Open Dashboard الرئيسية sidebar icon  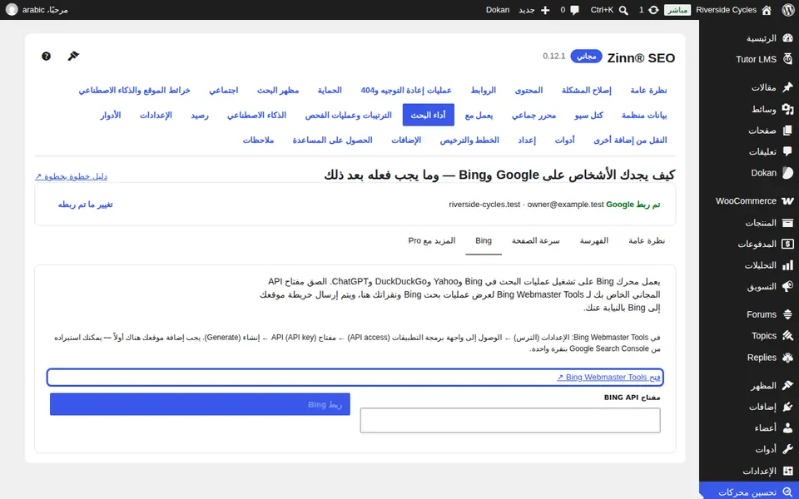coord(788,38)
